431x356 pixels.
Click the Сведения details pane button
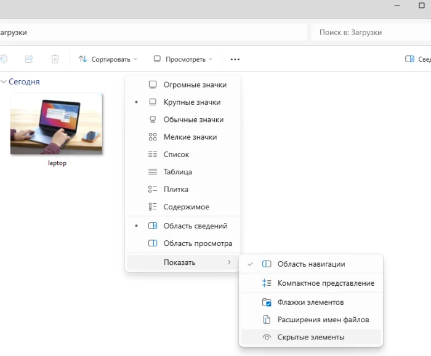pyautogui.click(x=418, y=59)
